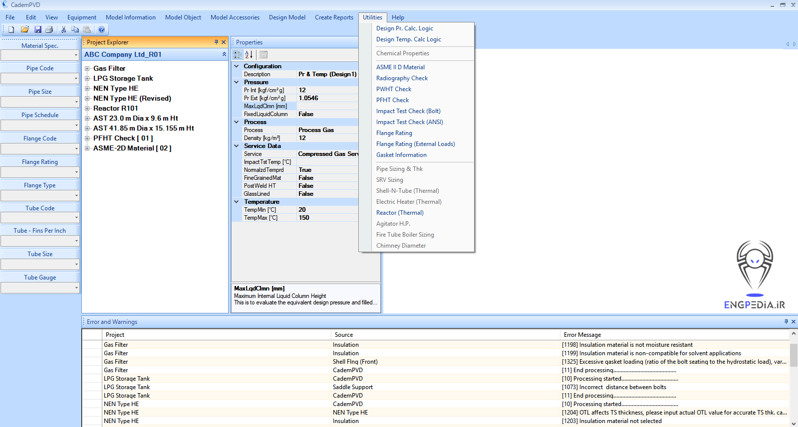798x427 pixels.
Task: Toggle the NormalzdTemprd True value
Action: coord(327,170)
